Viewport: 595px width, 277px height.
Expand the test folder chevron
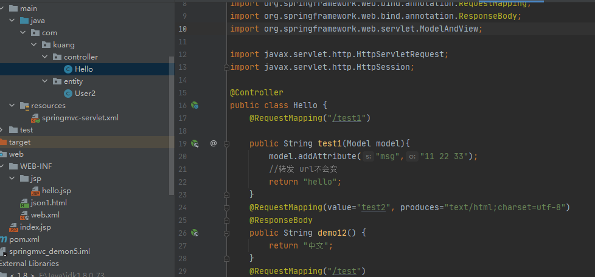point(1,129)
